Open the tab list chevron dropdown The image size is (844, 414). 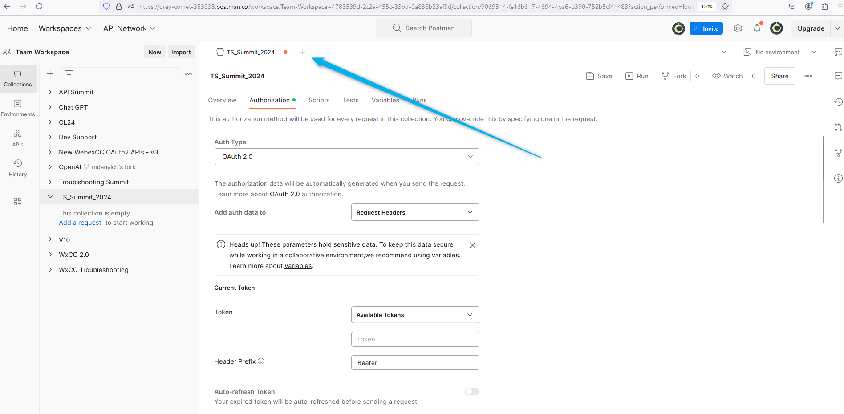724,52
